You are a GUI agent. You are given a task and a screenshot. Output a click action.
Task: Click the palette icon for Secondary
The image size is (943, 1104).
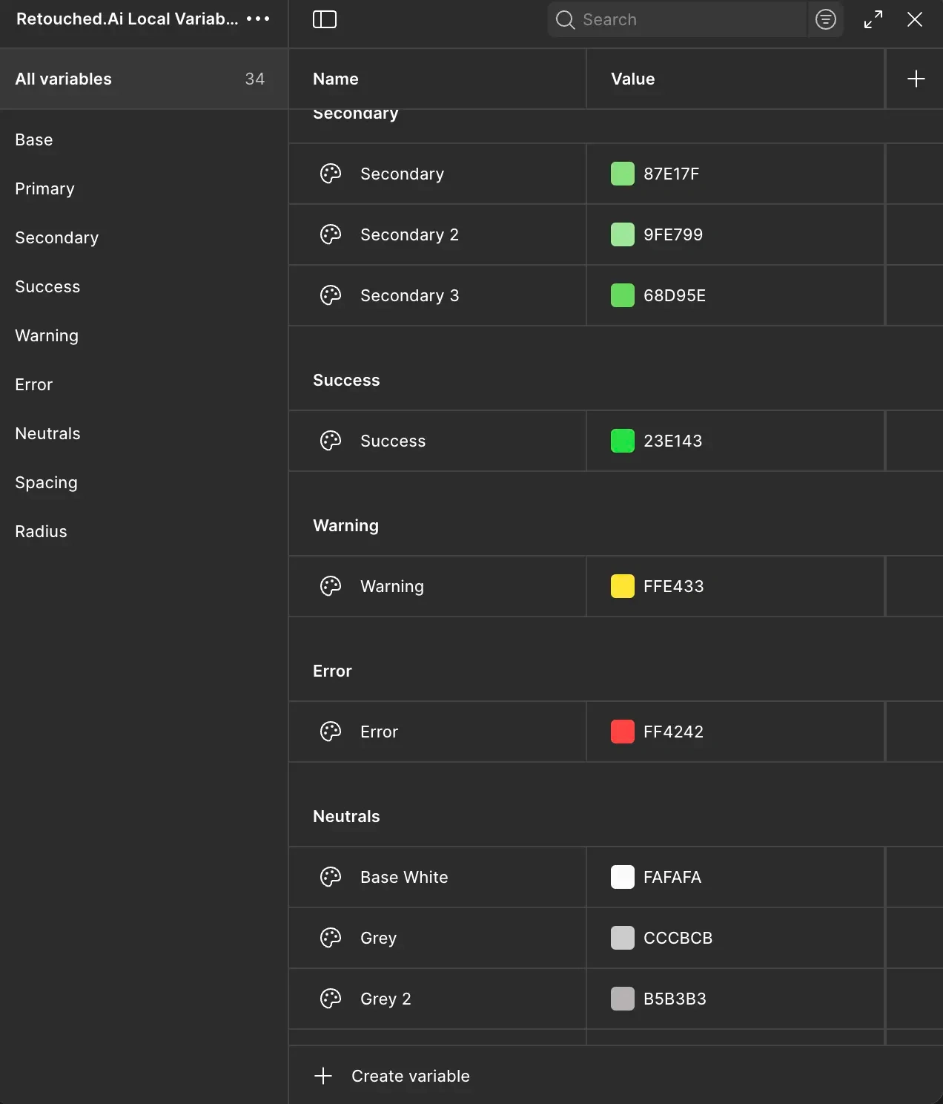(331, 174)
